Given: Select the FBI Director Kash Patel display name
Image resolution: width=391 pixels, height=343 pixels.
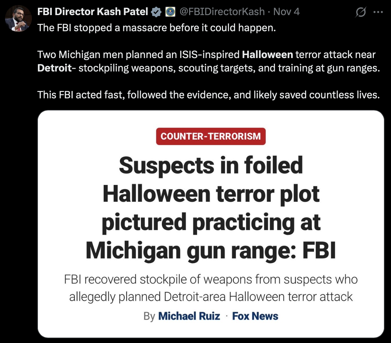Looking at the screenshot, I should point(93,12).
